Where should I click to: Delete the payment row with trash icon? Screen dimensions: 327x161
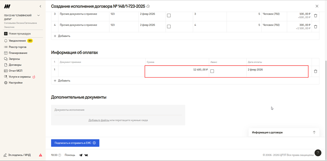[315, 71]
